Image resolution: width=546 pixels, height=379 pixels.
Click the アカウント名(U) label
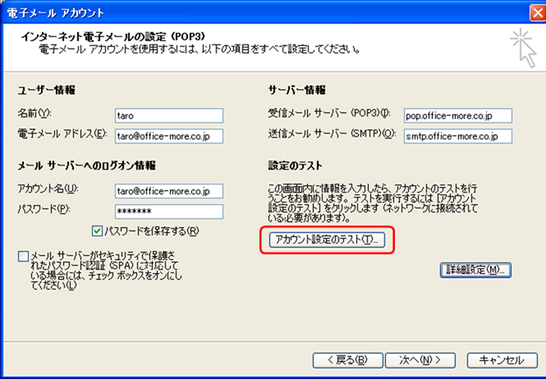point(48,189)
